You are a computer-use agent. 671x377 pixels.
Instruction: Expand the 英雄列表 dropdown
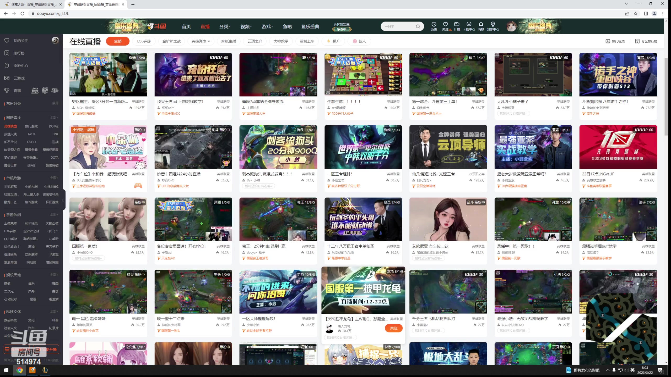201,41
